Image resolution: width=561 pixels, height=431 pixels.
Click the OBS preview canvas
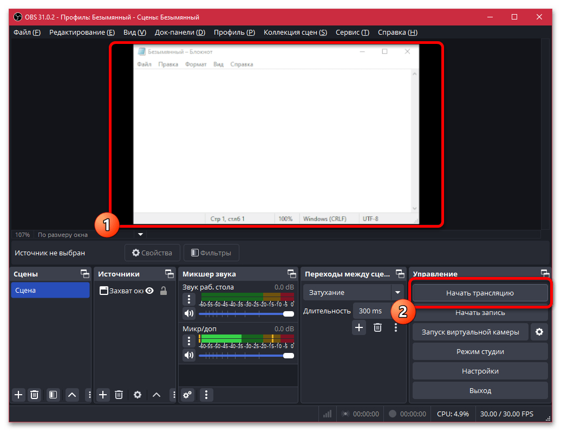[x=276, y=134]
